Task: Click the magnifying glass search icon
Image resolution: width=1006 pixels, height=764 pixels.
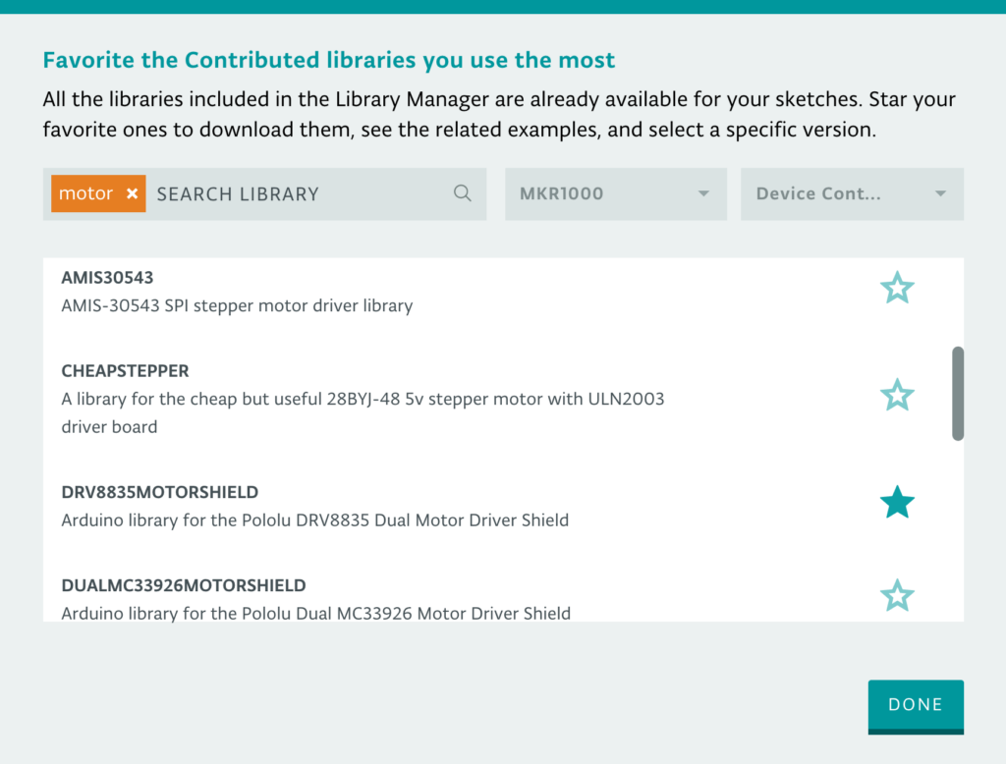Action: [462, 193]
